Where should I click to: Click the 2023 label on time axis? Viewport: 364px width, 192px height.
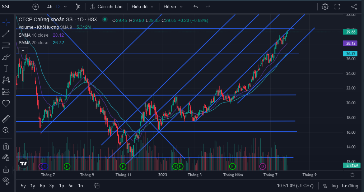tap(163, 175)
